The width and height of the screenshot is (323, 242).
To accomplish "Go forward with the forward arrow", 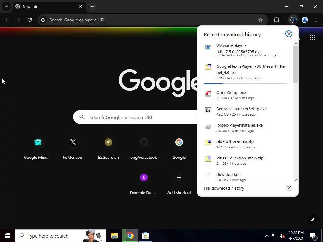I will pos(18,20).
